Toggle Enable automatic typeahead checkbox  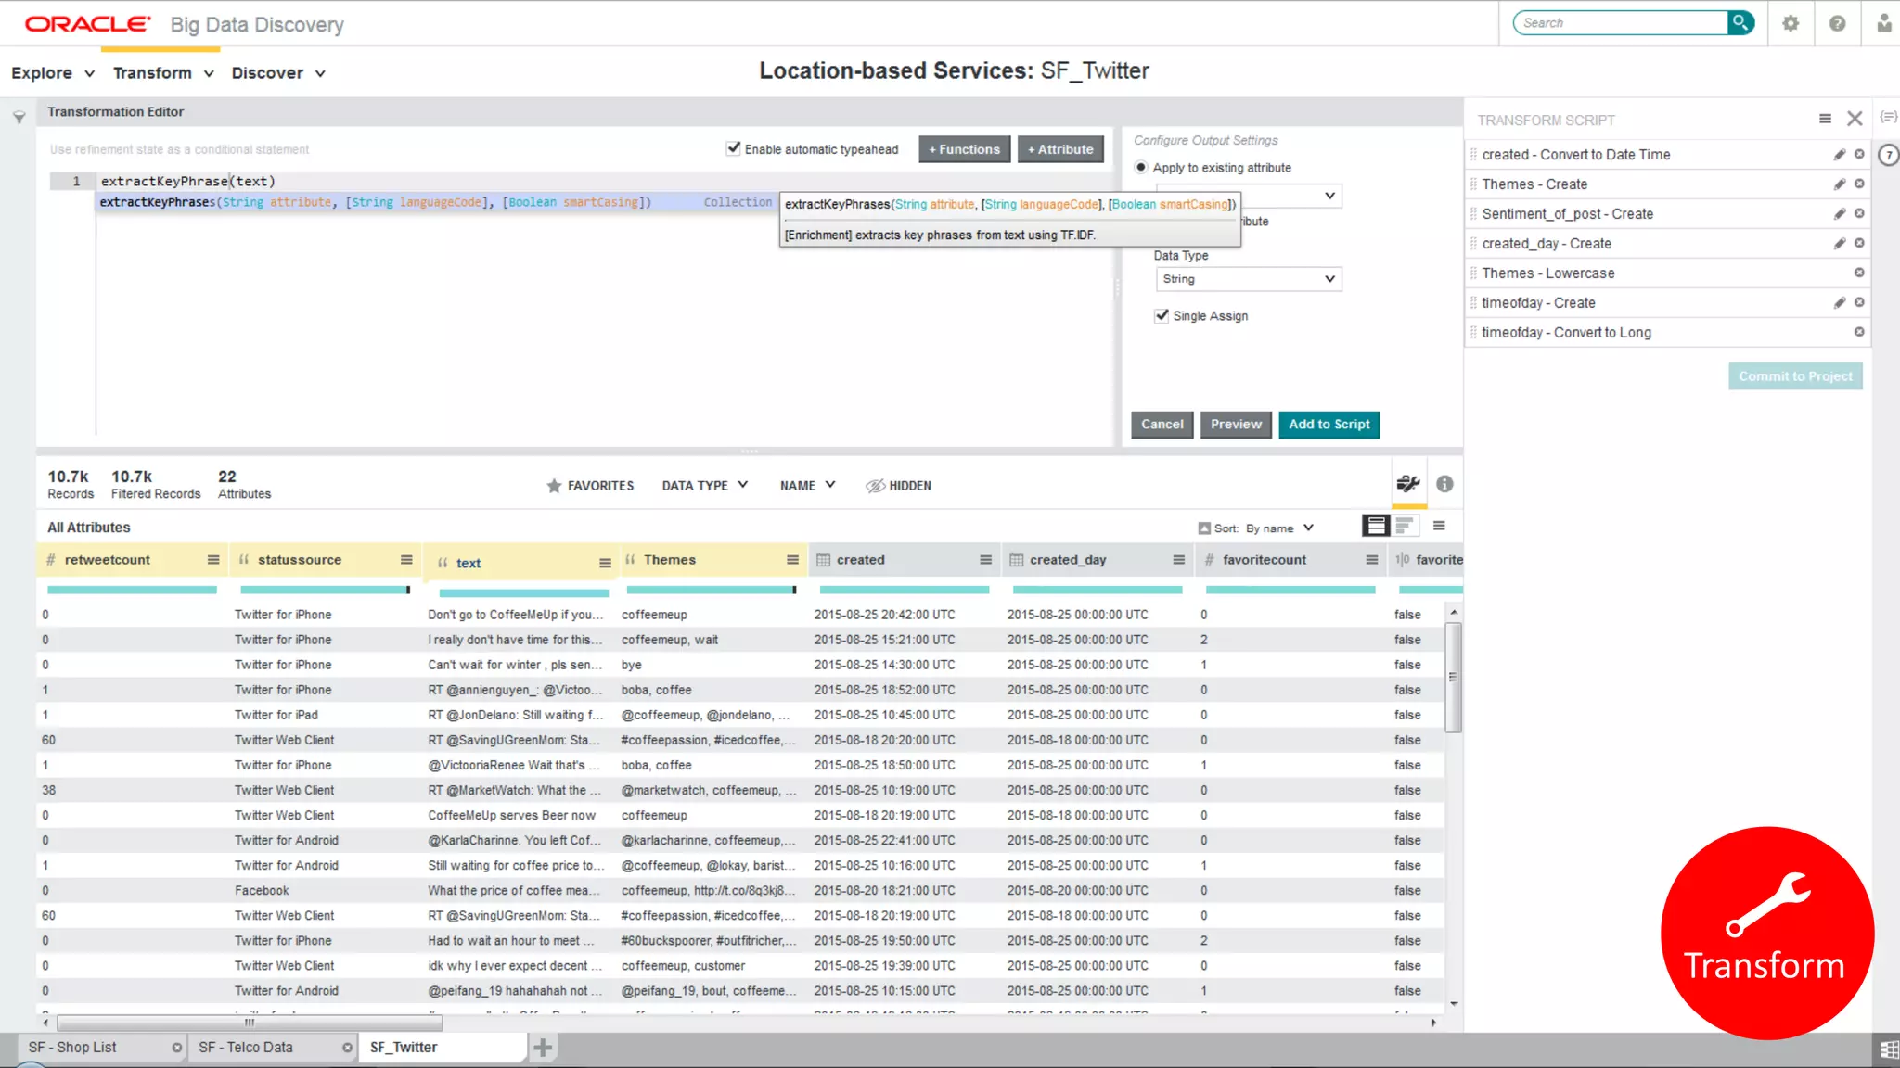(734, 148)
